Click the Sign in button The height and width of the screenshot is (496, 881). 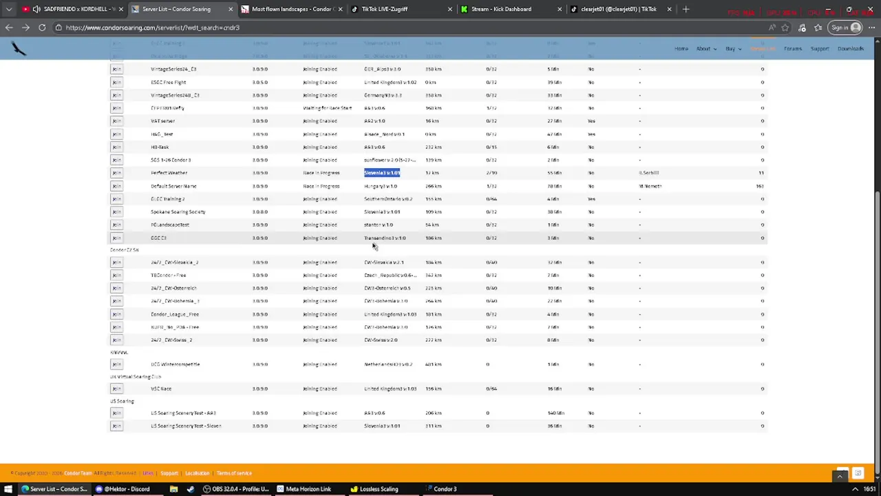tap(845, 28)
